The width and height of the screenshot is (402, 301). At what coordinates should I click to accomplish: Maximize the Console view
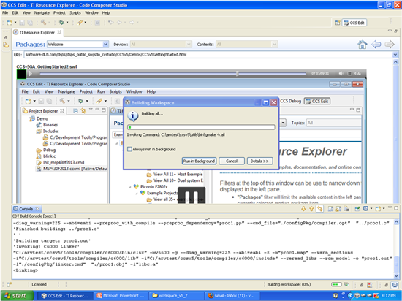396,207
